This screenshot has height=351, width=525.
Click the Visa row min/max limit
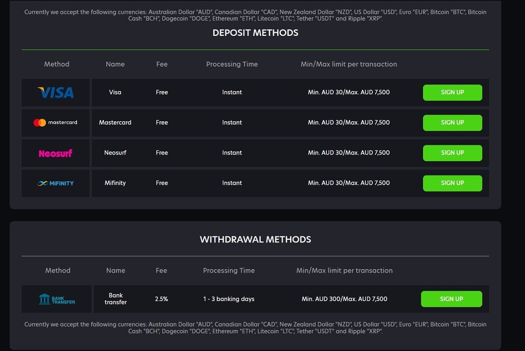point(349,92)
